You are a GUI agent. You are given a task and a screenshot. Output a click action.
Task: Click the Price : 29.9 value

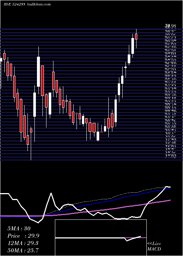(x=23, y=236)
